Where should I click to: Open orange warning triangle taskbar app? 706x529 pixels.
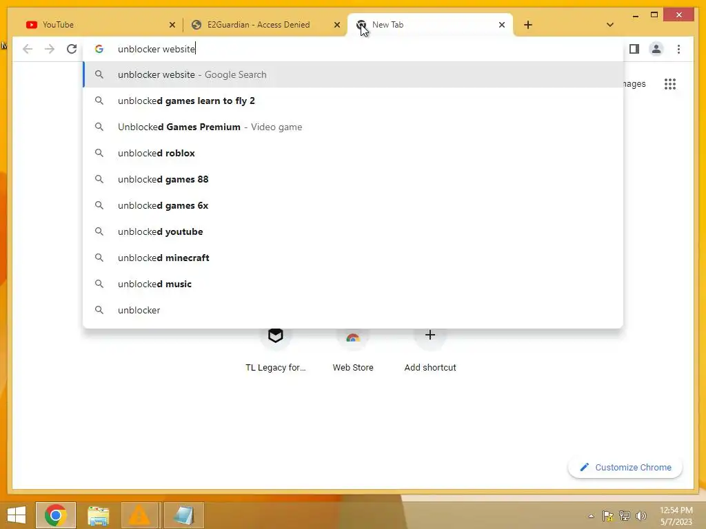(x=139, y=515)
